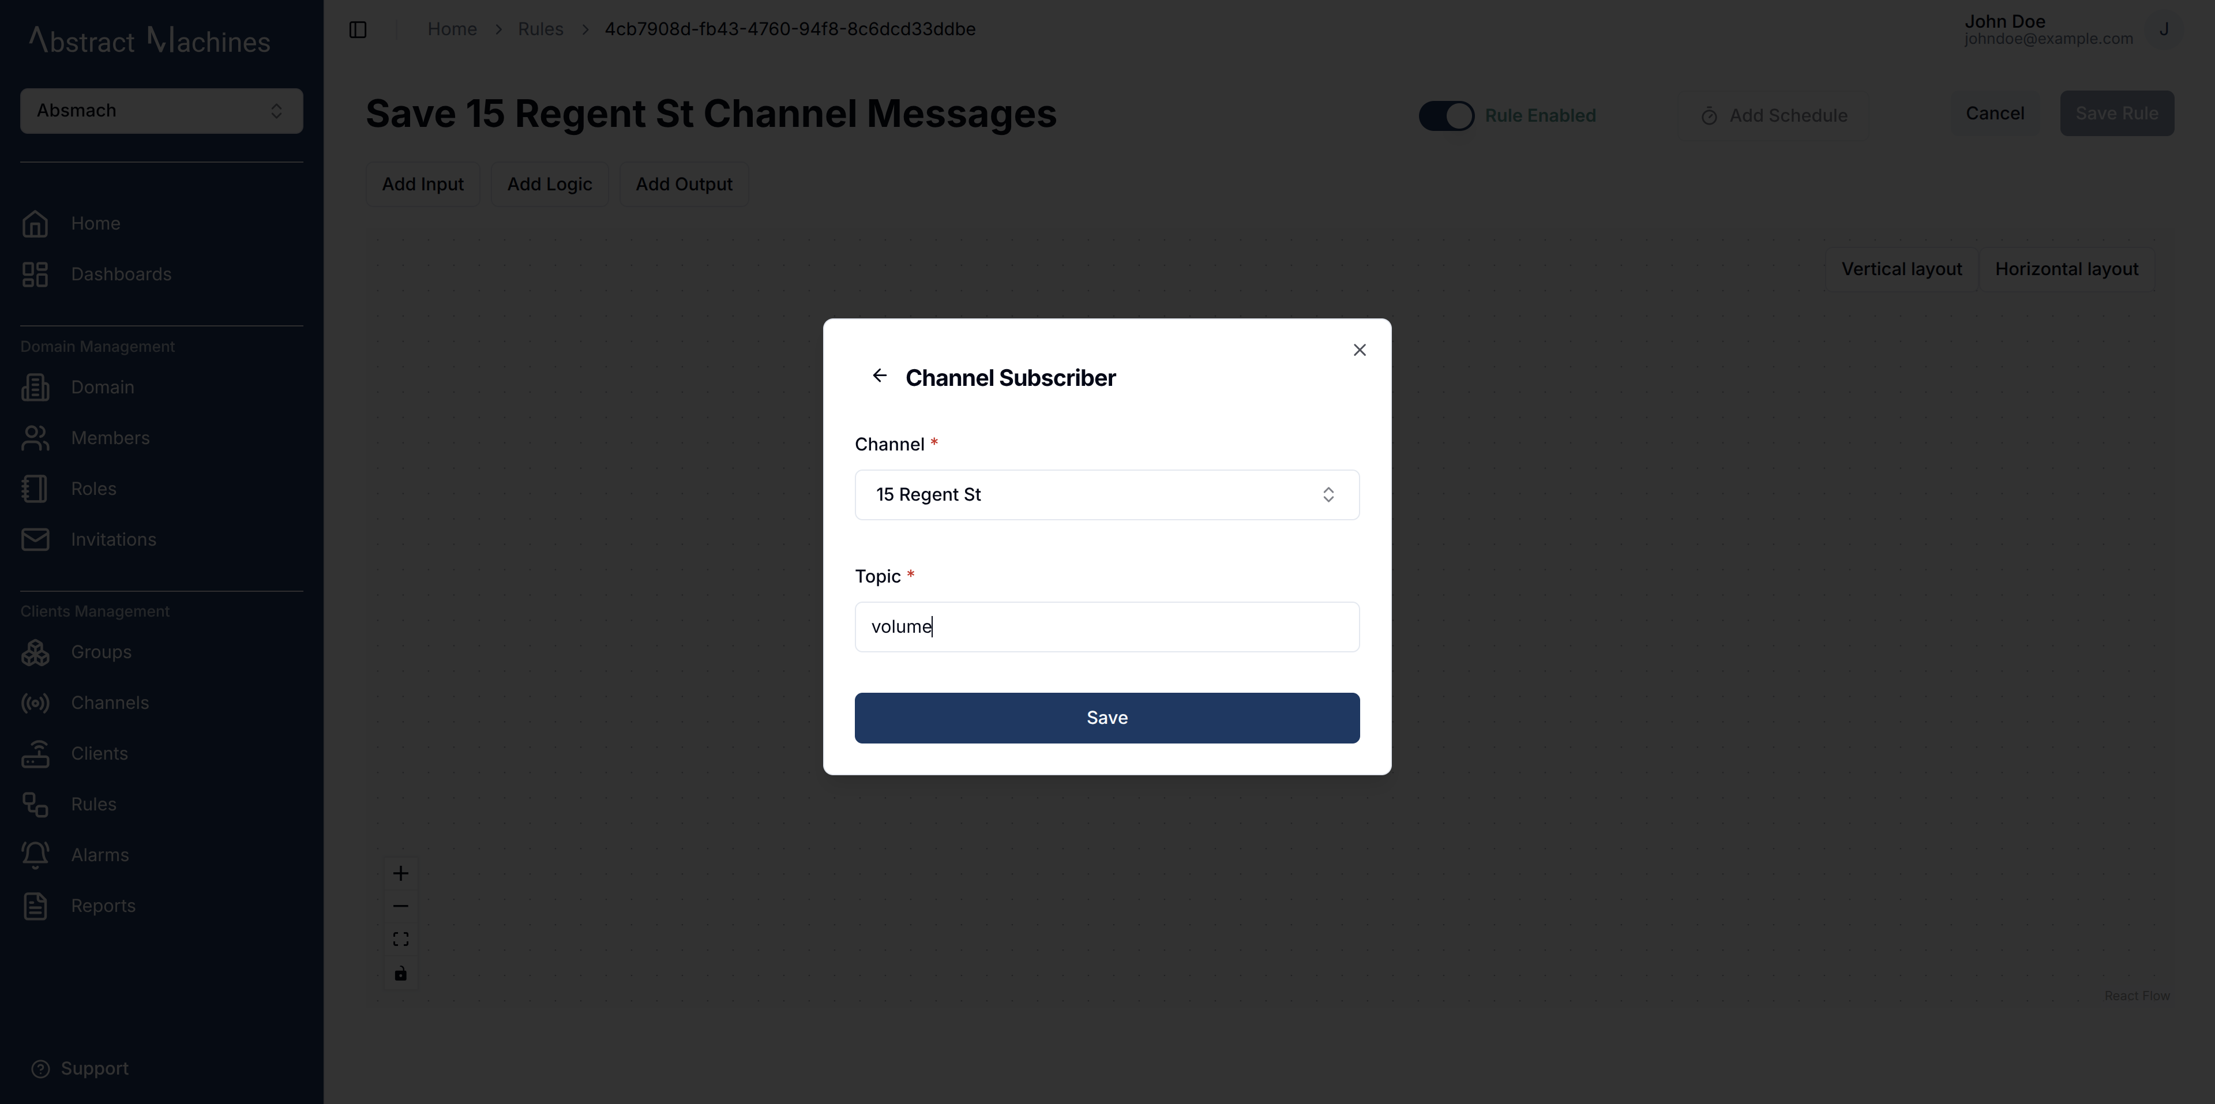Toggle canvas interactivity lock

[x=401, y=973]
